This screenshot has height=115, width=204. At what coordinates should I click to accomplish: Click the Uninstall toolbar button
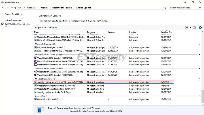click(x=53, y=28)
